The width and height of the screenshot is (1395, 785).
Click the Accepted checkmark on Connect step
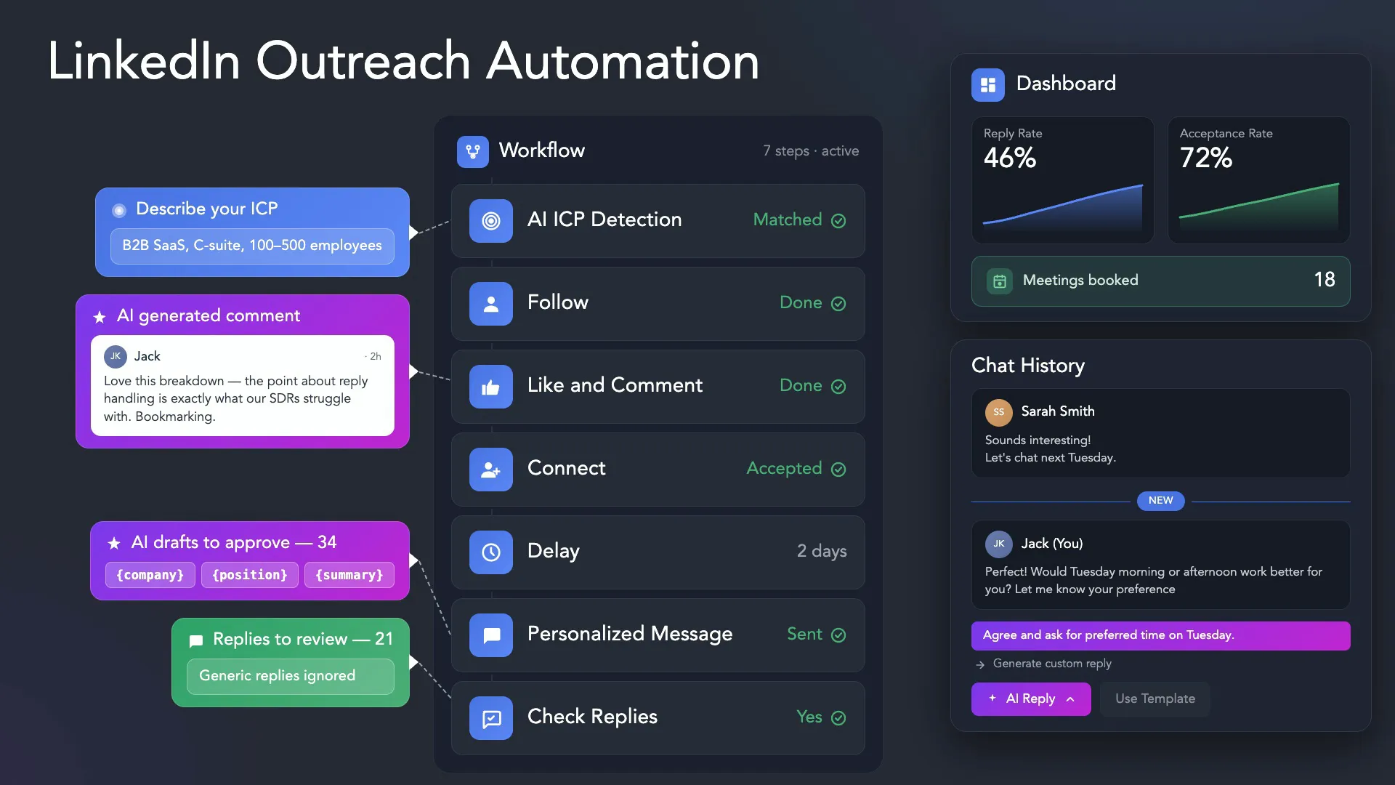(838, 470)
